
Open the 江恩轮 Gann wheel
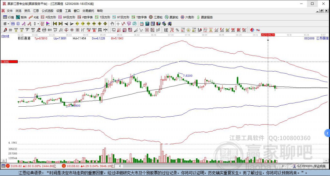point(156,17)
